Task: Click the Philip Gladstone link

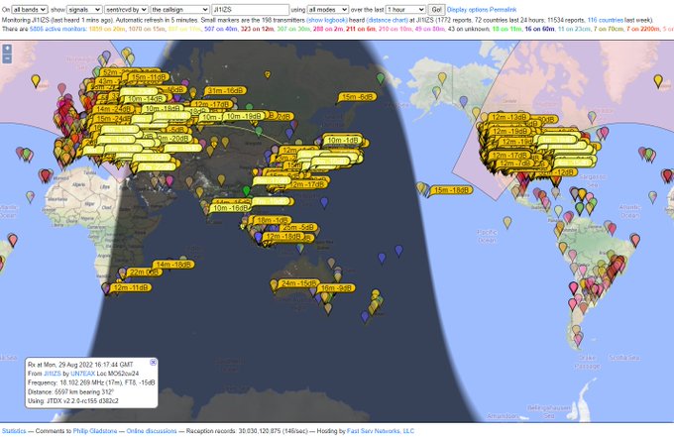Action: tap(95, 431)
